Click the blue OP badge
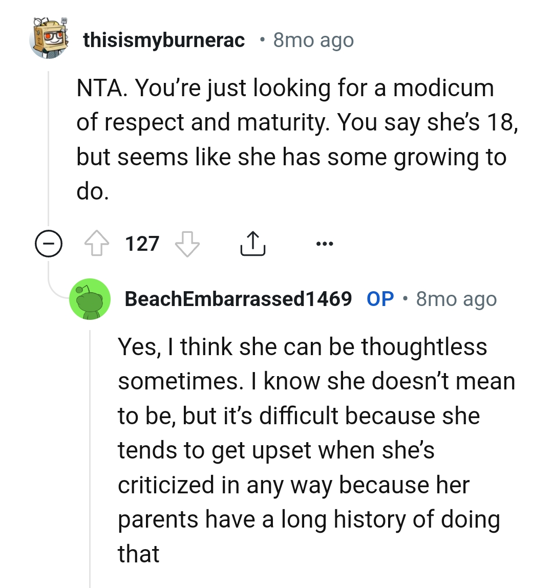This screenshot has height=588, width=553. coord(380,299)
